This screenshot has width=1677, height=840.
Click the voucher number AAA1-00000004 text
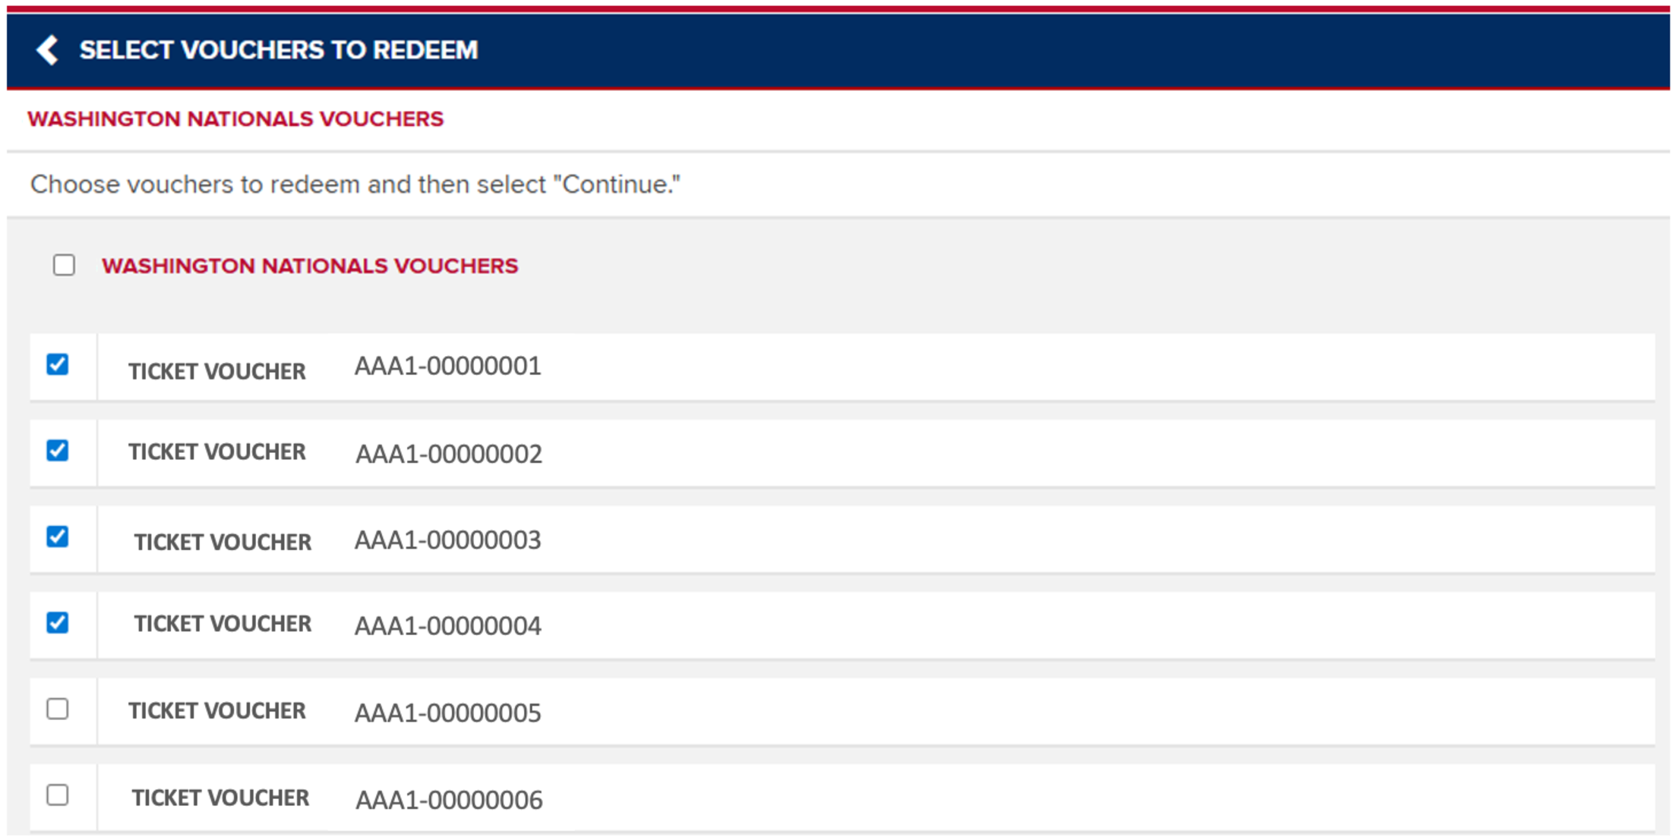(448, 625)
